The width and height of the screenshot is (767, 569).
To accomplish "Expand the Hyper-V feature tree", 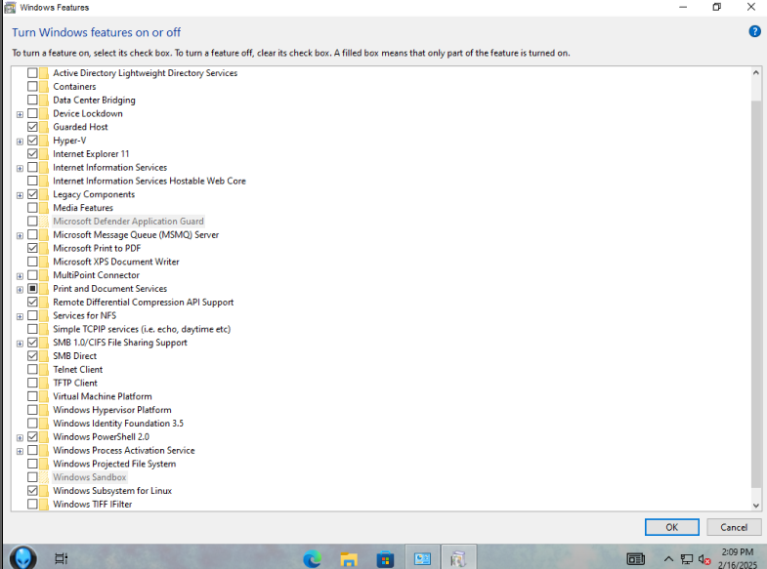I will coord(20,142).
